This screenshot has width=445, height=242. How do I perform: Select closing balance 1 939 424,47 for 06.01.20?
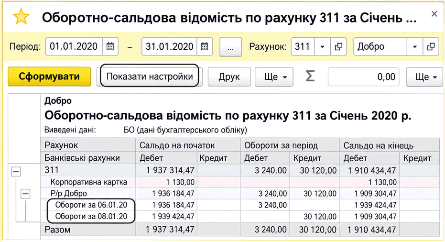point(375,205)
